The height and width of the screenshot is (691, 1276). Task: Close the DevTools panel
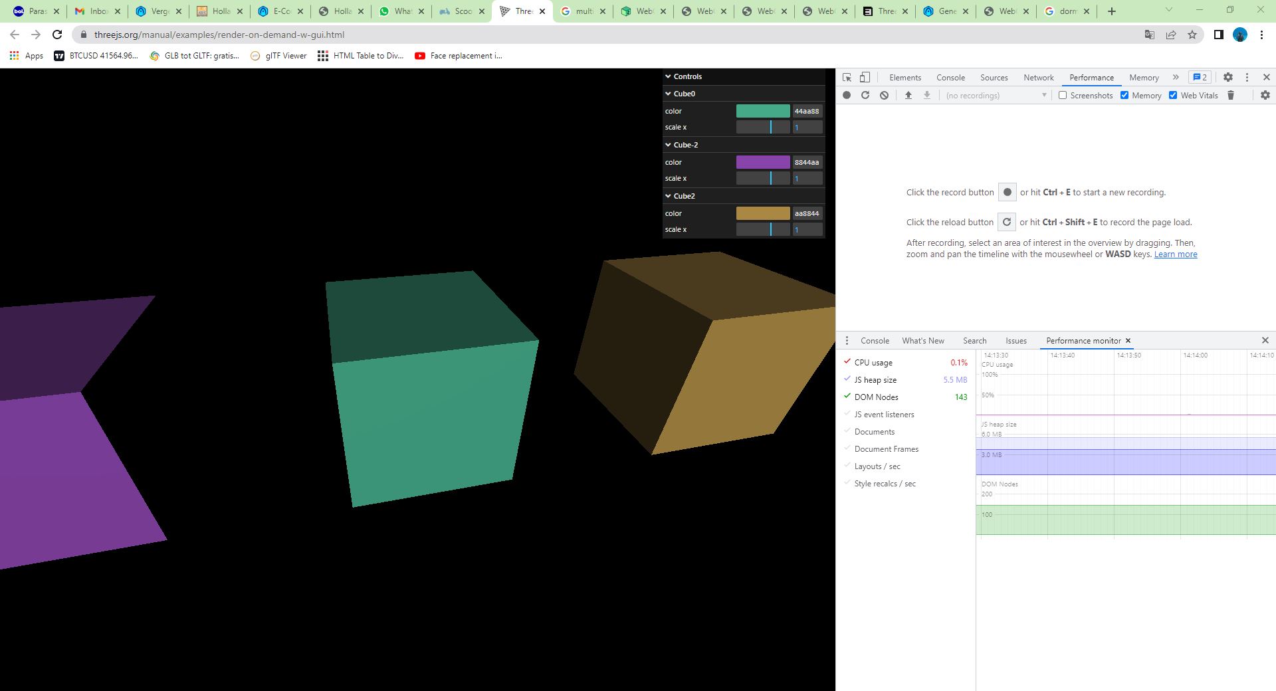pos(1267,78)
